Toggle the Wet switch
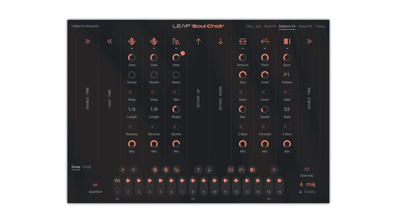 coord(176,92)
